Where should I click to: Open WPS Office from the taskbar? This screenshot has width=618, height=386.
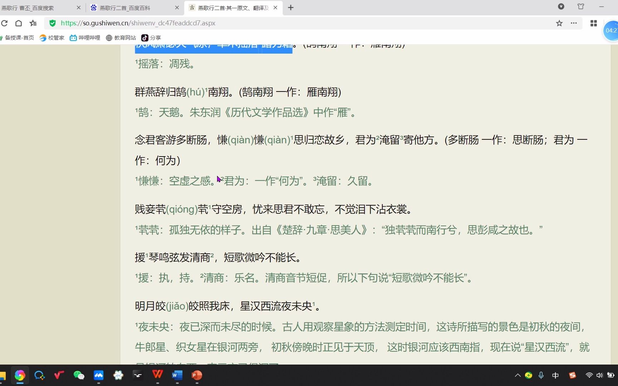click(x=157, y=375)
